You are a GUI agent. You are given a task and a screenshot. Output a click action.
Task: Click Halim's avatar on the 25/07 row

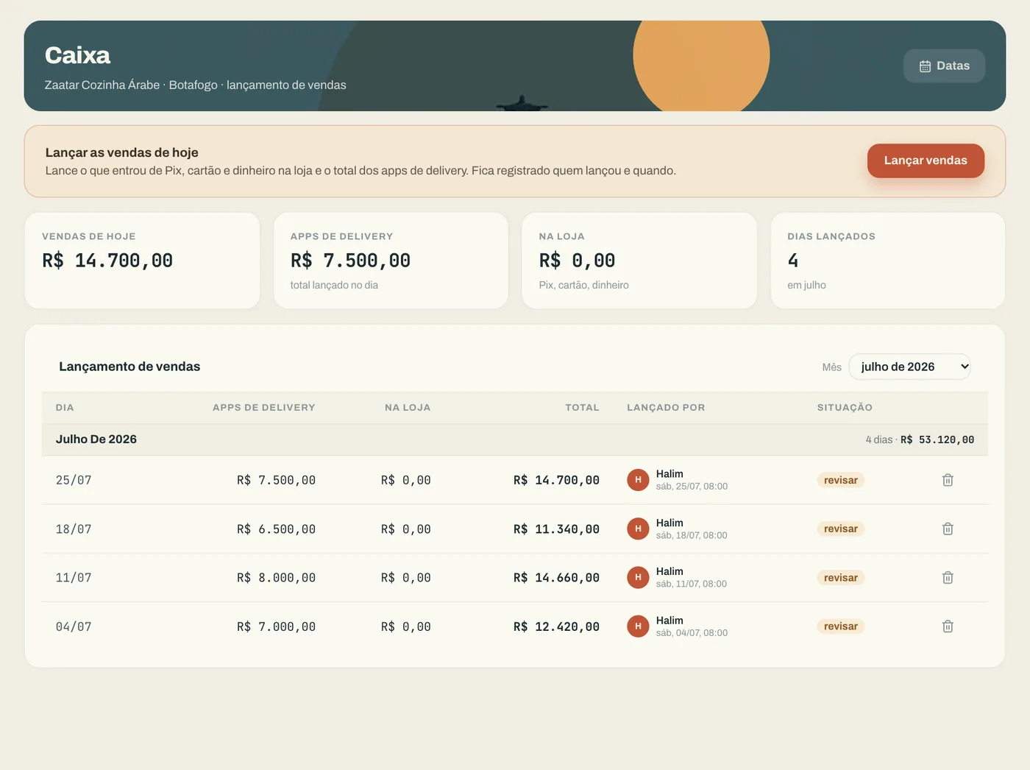(638, 480)
